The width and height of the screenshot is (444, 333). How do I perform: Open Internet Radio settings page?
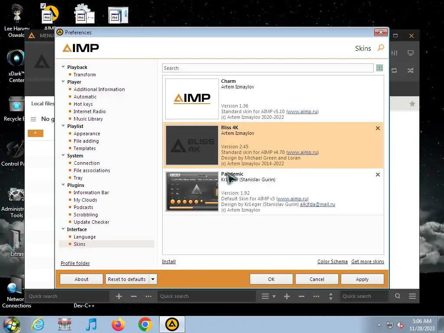pos(89,111)
